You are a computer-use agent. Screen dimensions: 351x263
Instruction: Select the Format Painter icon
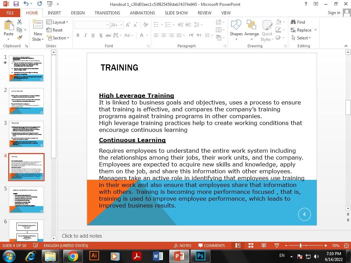tap(19, 37)
